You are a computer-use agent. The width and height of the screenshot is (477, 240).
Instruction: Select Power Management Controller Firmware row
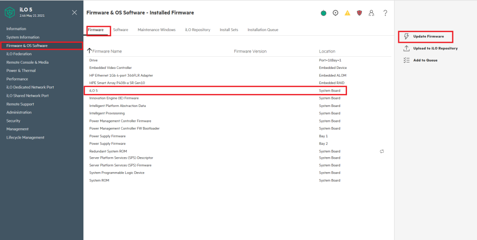[x=239, y=121]
